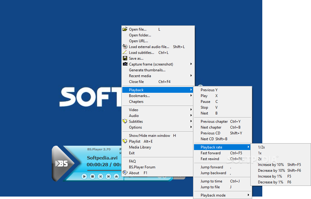This screenshot has width=311, height=199.
Task: Choose Previous chapter entry
Action: coord(222,122)
